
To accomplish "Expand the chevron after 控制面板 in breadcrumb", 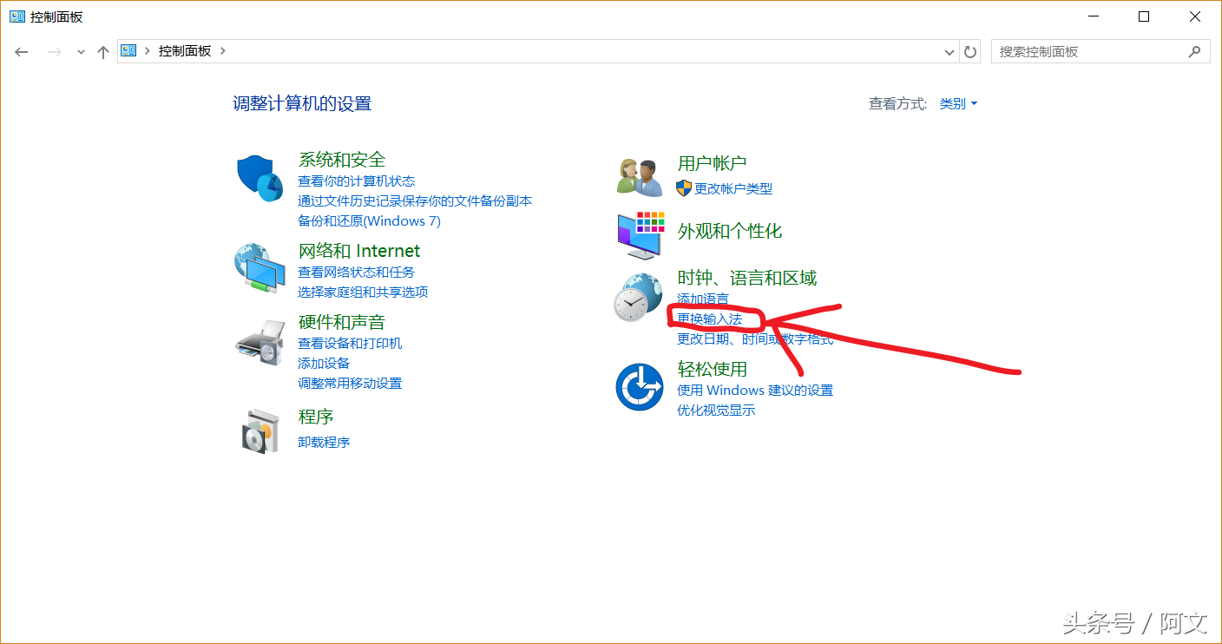I will [223, 51].
